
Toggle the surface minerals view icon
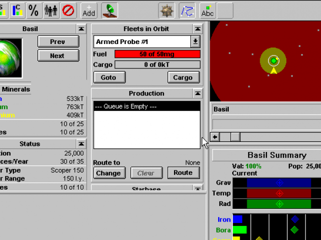3,10
